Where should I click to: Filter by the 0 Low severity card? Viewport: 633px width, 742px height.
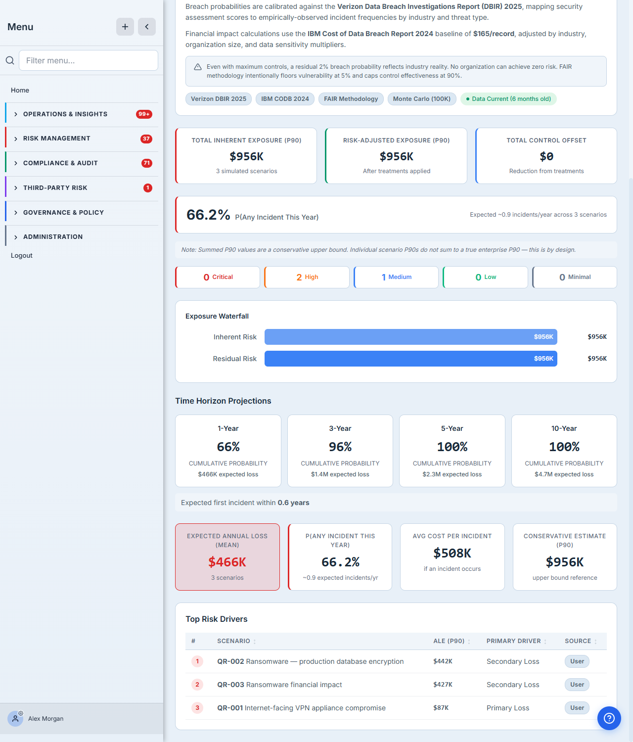[486, 277]
